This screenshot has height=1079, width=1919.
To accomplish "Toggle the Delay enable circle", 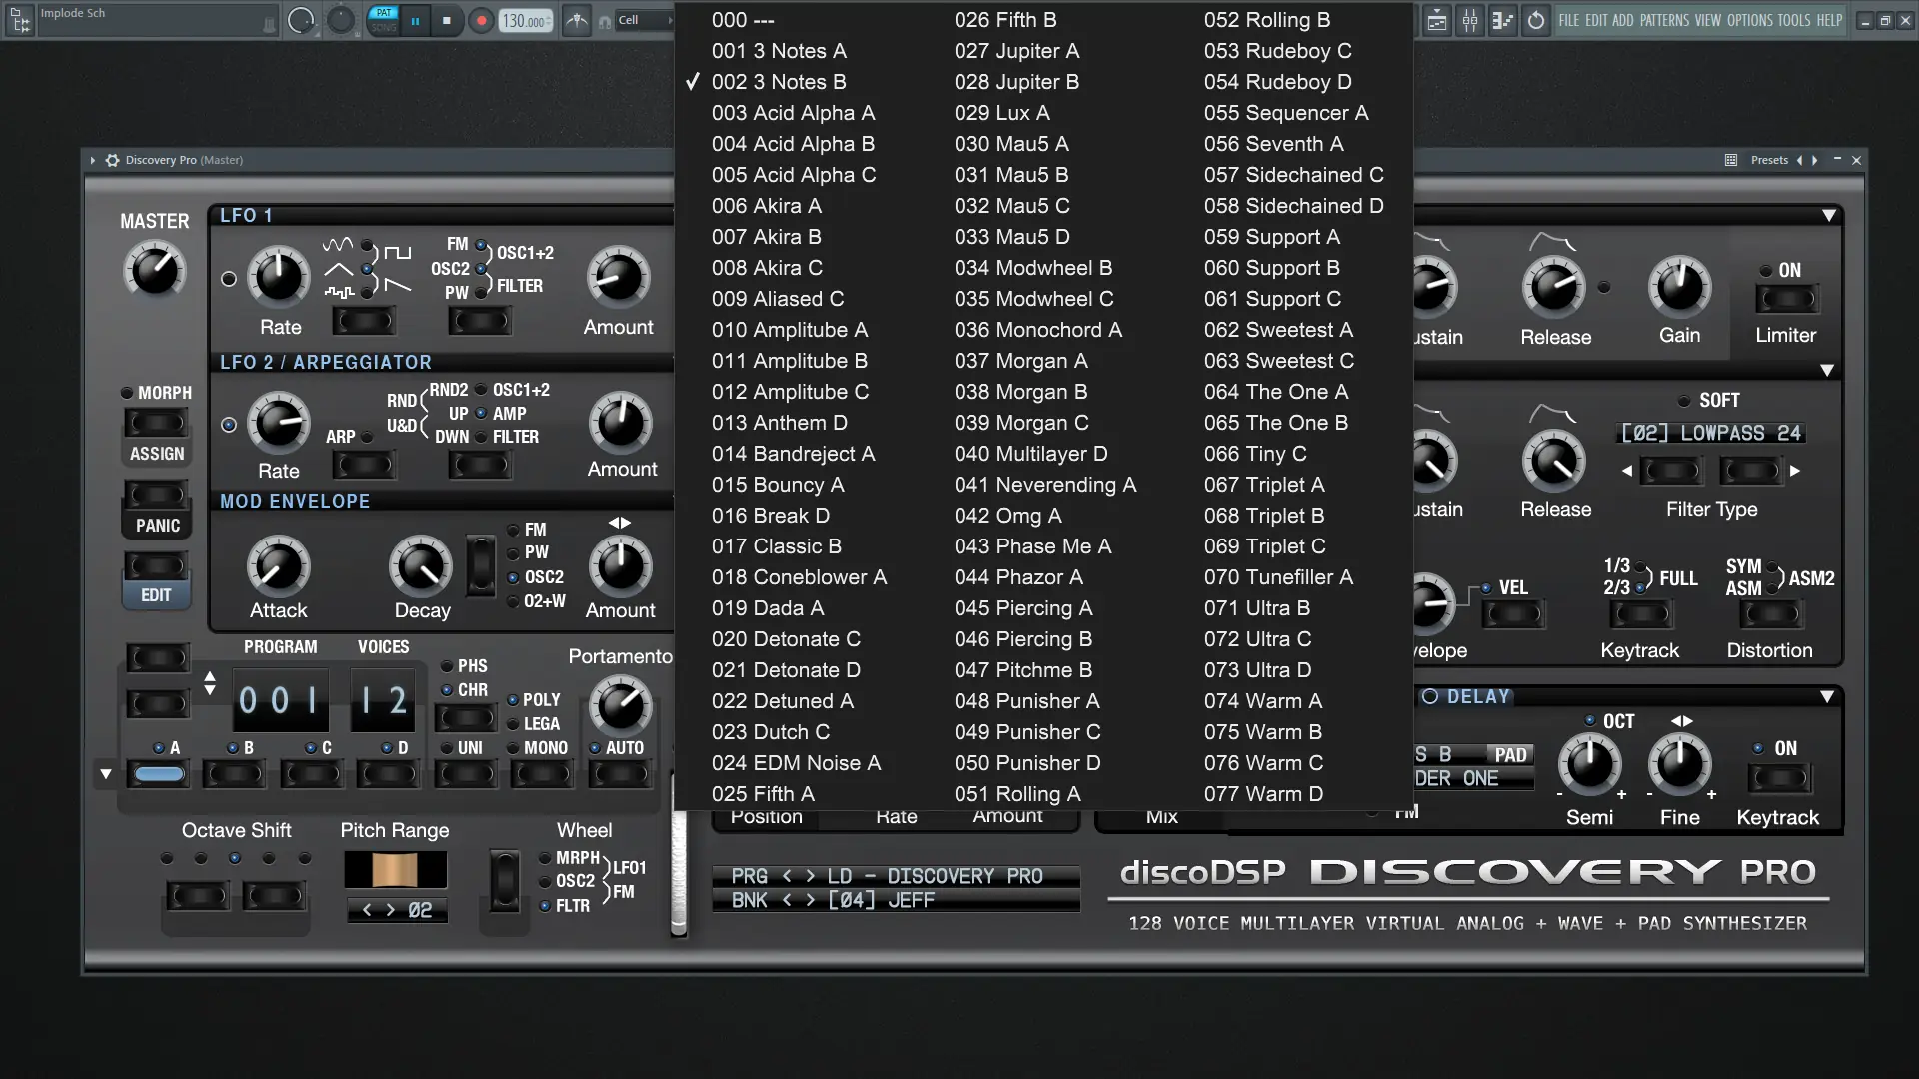I will [1429, 696].
